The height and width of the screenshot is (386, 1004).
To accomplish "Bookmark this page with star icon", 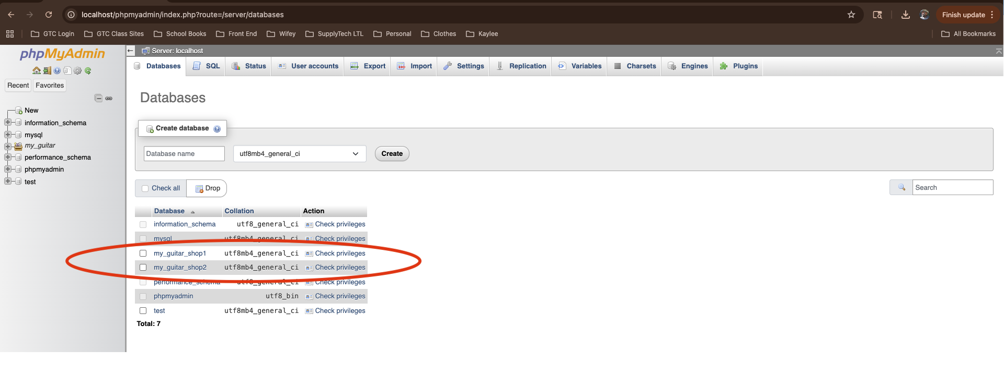I will coord(851,15).
